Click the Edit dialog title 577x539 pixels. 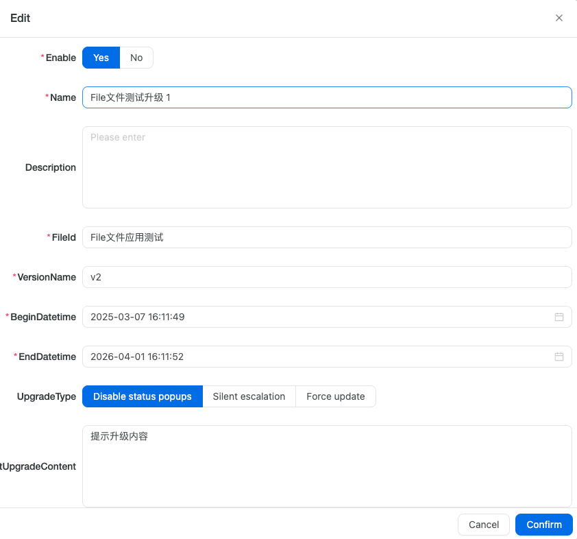tap(21, 19)
